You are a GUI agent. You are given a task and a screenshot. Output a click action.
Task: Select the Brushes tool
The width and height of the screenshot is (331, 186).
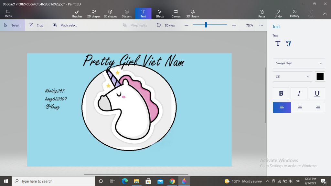pos(77,14)
